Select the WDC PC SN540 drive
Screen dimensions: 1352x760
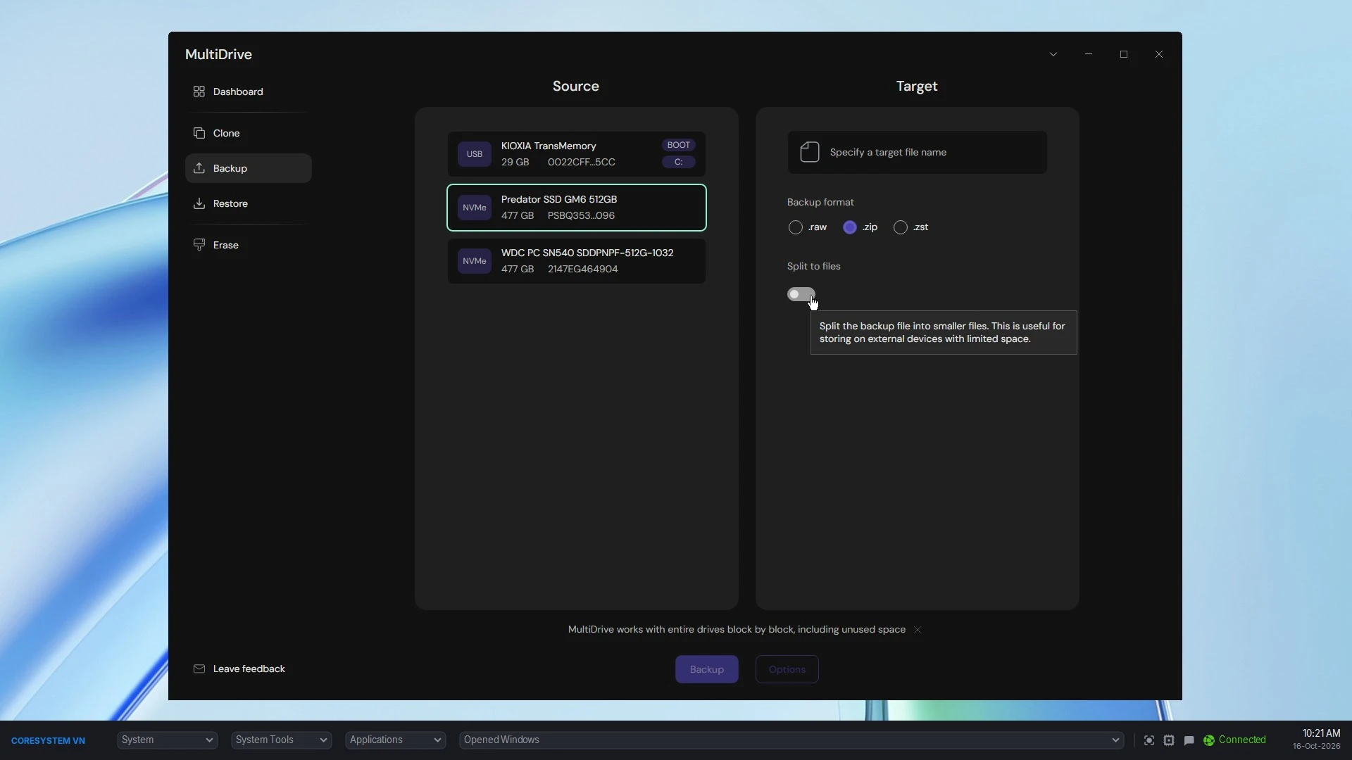pyautogui.click(x=576, y=260)
